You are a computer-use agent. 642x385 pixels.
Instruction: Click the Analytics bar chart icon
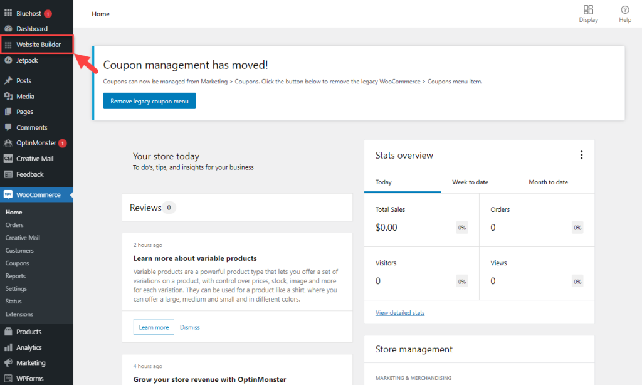[8, 347]
